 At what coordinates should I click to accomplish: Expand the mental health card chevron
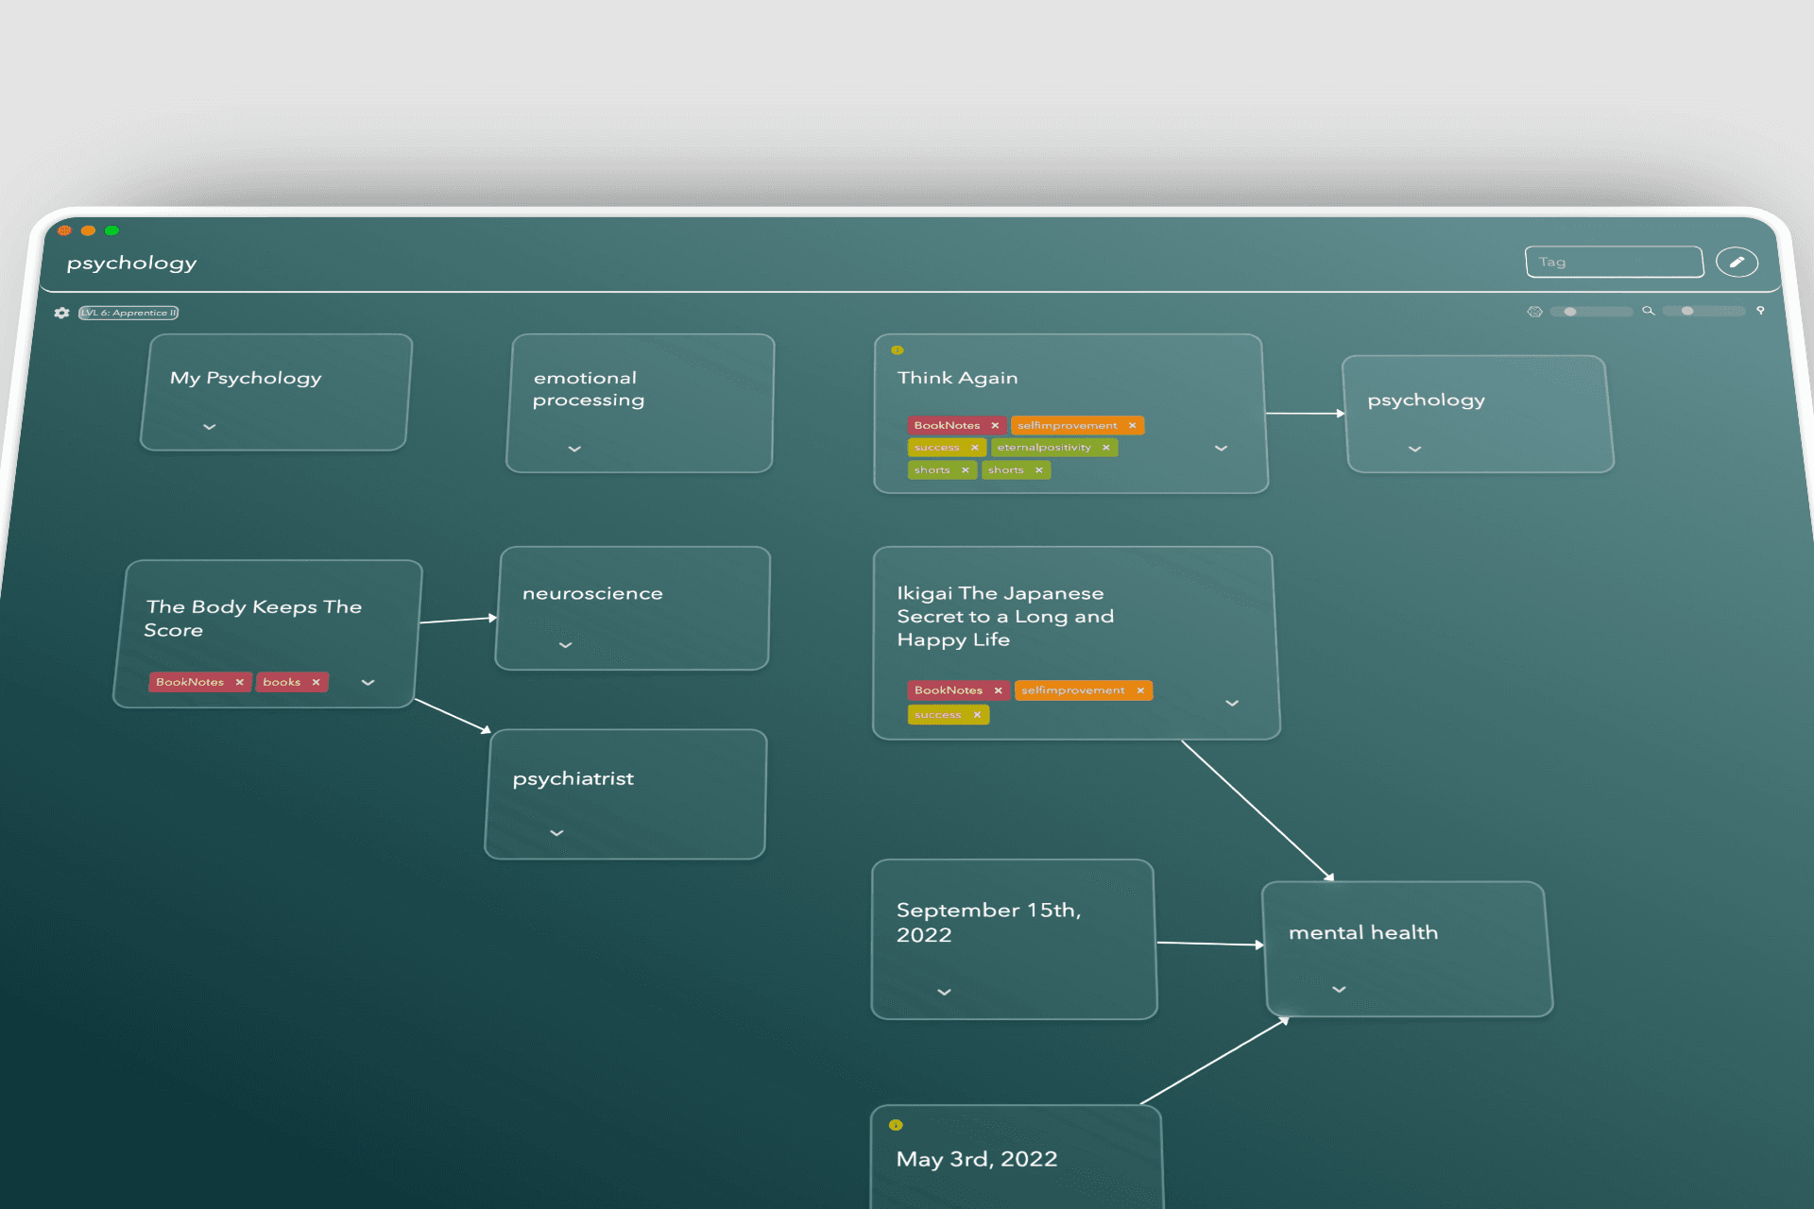coord(1339,989)
